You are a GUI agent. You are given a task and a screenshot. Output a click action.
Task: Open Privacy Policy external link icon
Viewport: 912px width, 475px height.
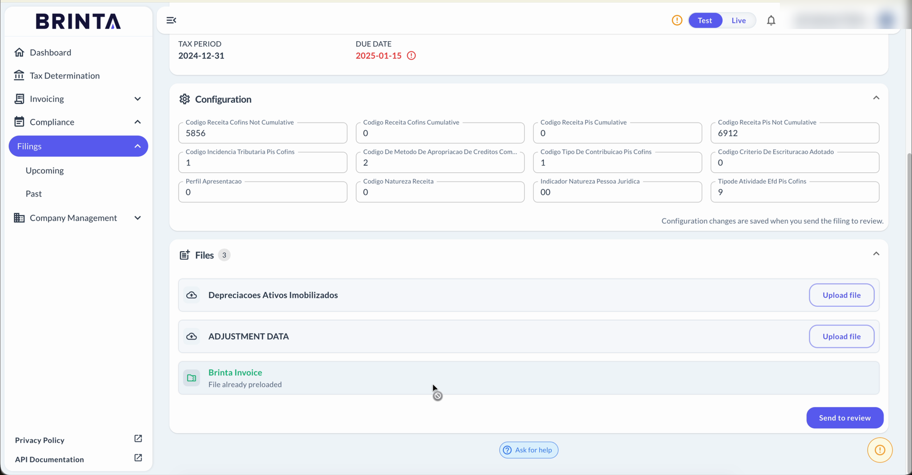pyautogui.click(x=138, y=439)
